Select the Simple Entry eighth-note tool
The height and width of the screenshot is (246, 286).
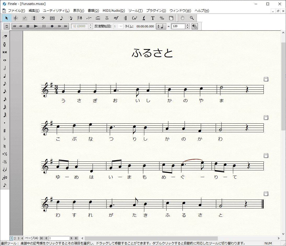61,18
